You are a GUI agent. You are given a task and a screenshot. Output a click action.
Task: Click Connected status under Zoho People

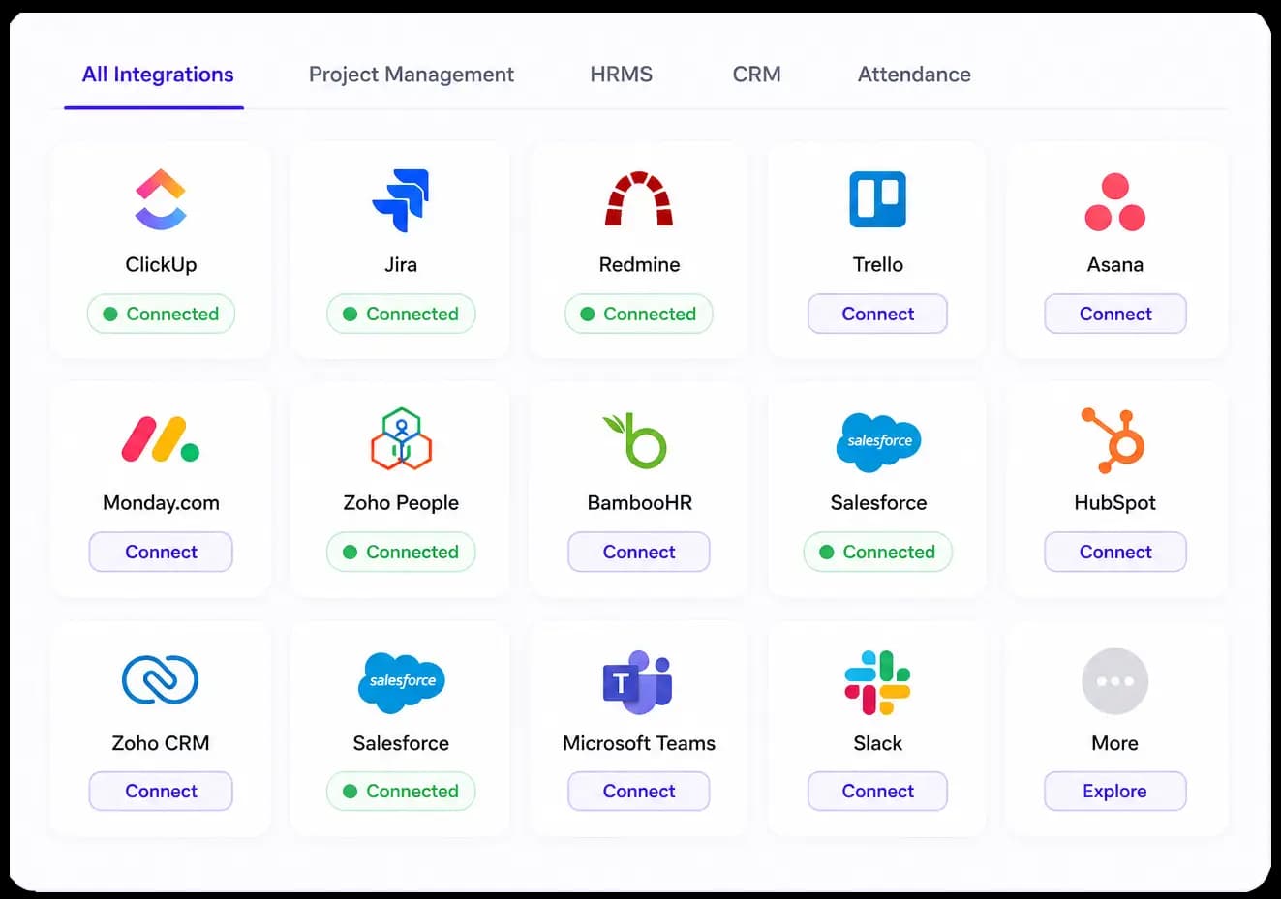tap(401, 552)
